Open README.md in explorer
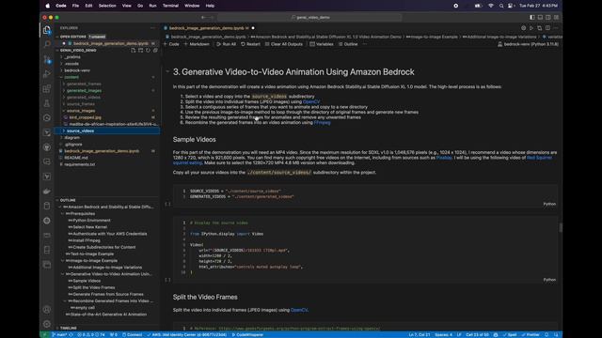The width and height of the screenshot is (602, 338). pyautogui.click(x=76, y=158)
